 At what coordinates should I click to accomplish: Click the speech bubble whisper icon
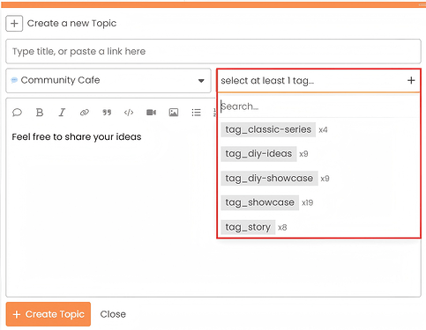(17, 113)
